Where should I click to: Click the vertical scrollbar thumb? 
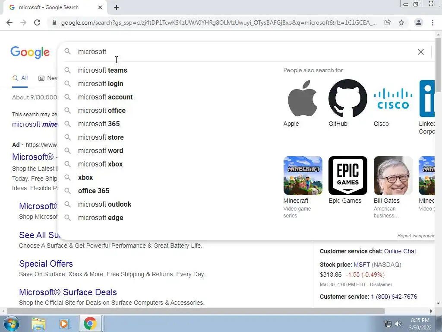click(x=438, y=65)
